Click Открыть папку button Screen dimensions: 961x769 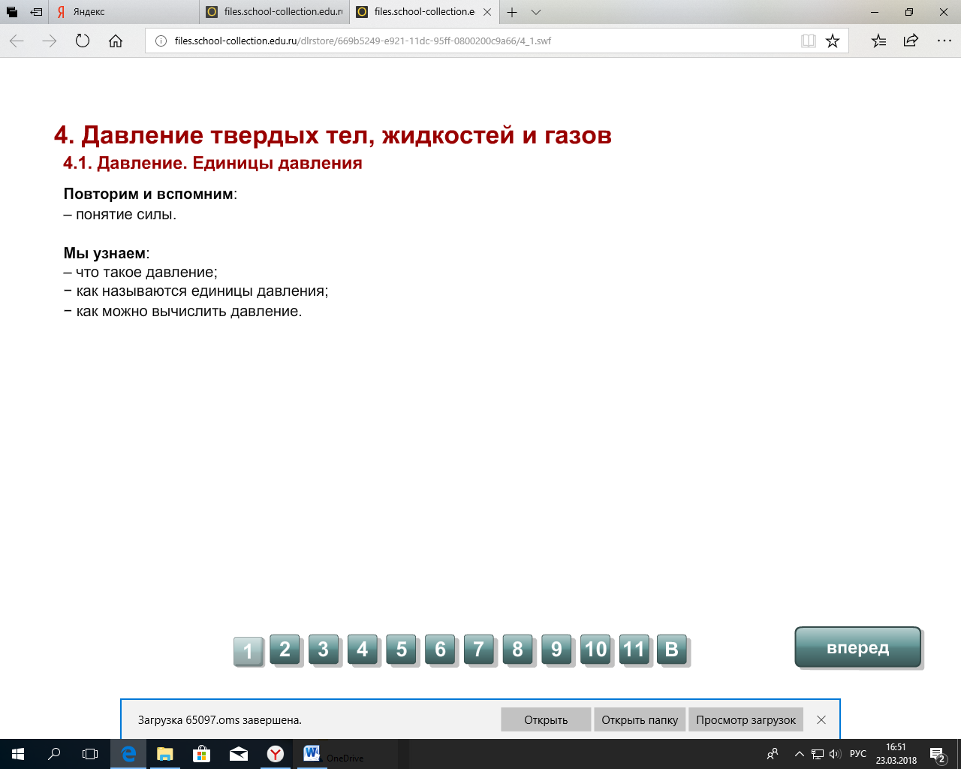click(640, 719)
